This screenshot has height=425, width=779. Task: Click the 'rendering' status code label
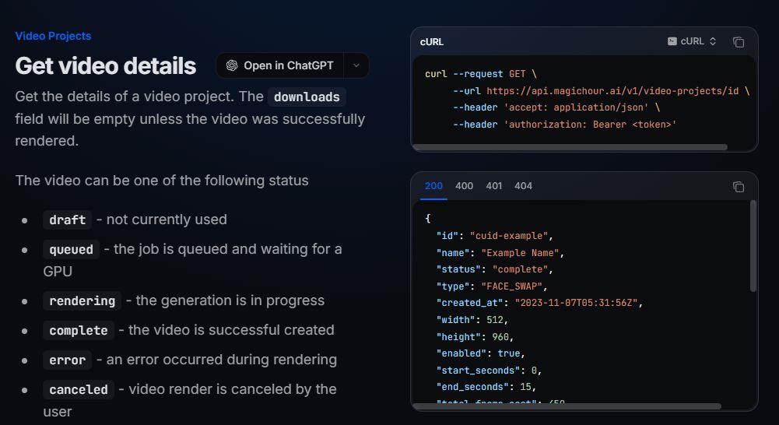82,301
